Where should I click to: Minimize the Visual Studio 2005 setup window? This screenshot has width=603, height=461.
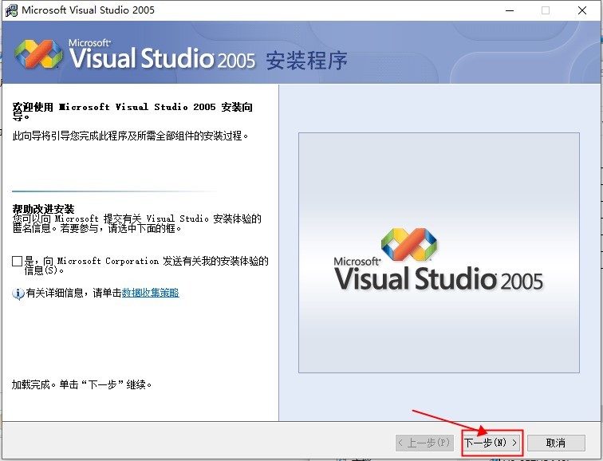[509, 10]
